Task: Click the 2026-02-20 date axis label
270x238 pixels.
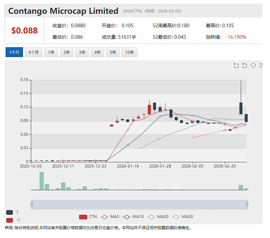Action: (x=225, y=166)
